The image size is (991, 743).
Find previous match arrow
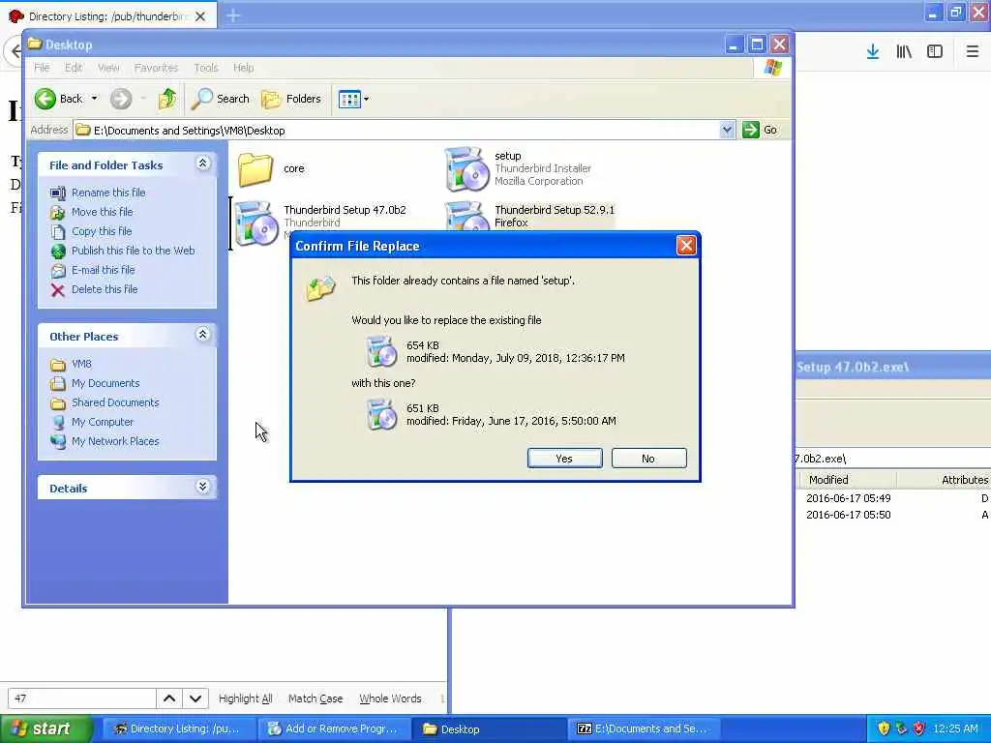point(169,698)
